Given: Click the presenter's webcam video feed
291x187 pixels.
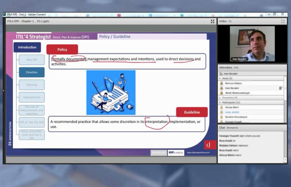Looking at the screenshot, I should [x=252, y=44].
